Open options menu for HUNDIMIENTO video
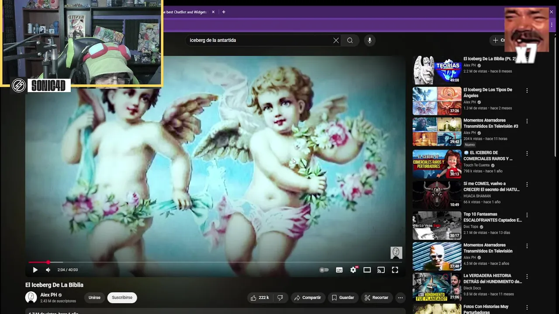 click(x=527, y=276)
